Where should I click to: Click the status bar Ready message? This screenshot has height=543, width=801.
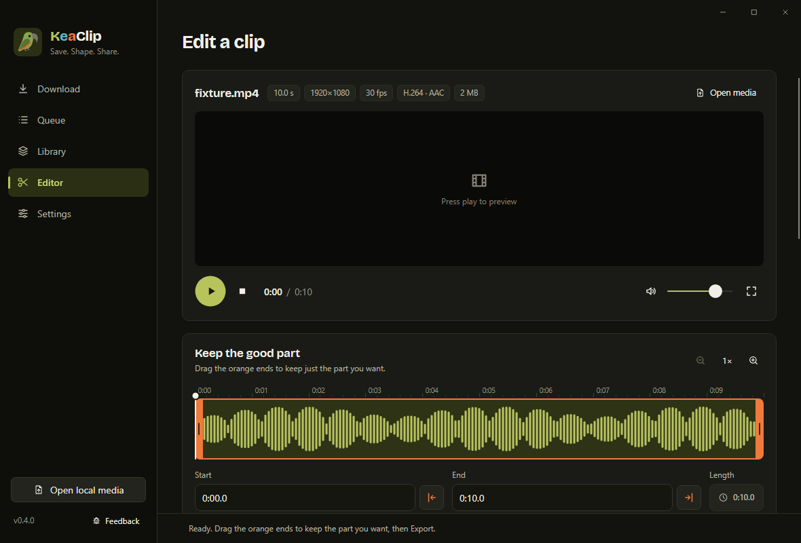pos(312,529)
